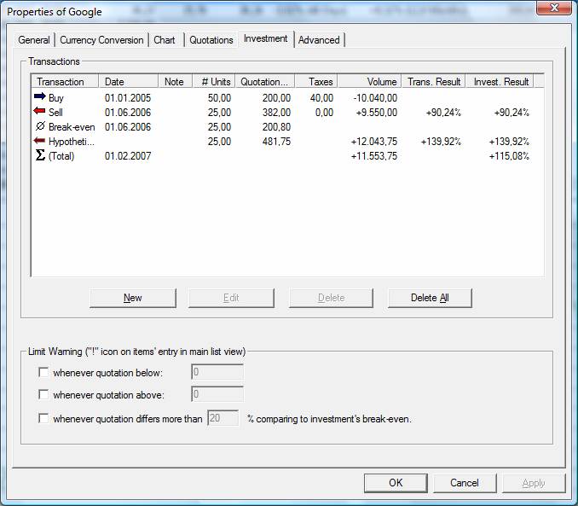Viewport: 578px width, 506px height.
Task: Click the volume value -10.040,00
Action: pos(375,98)
